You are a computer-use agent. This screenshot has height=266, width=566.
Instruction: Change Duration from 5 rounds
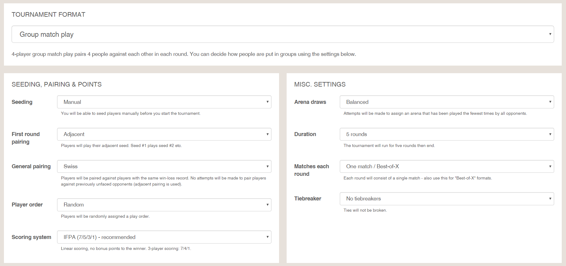click(447, 134)
